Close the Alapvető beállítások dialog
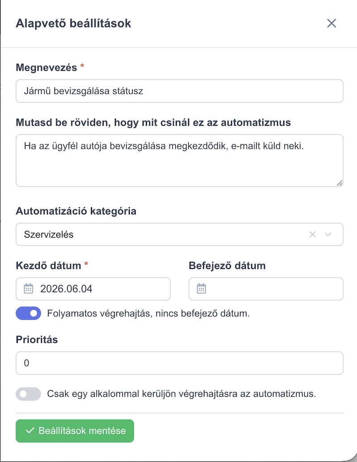This screenshot has height=462, width=357. click(x=332, y=23)
